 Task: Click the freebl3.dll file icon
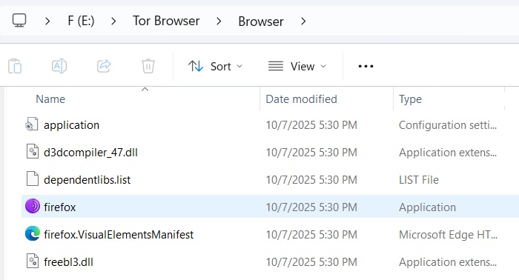33,261
